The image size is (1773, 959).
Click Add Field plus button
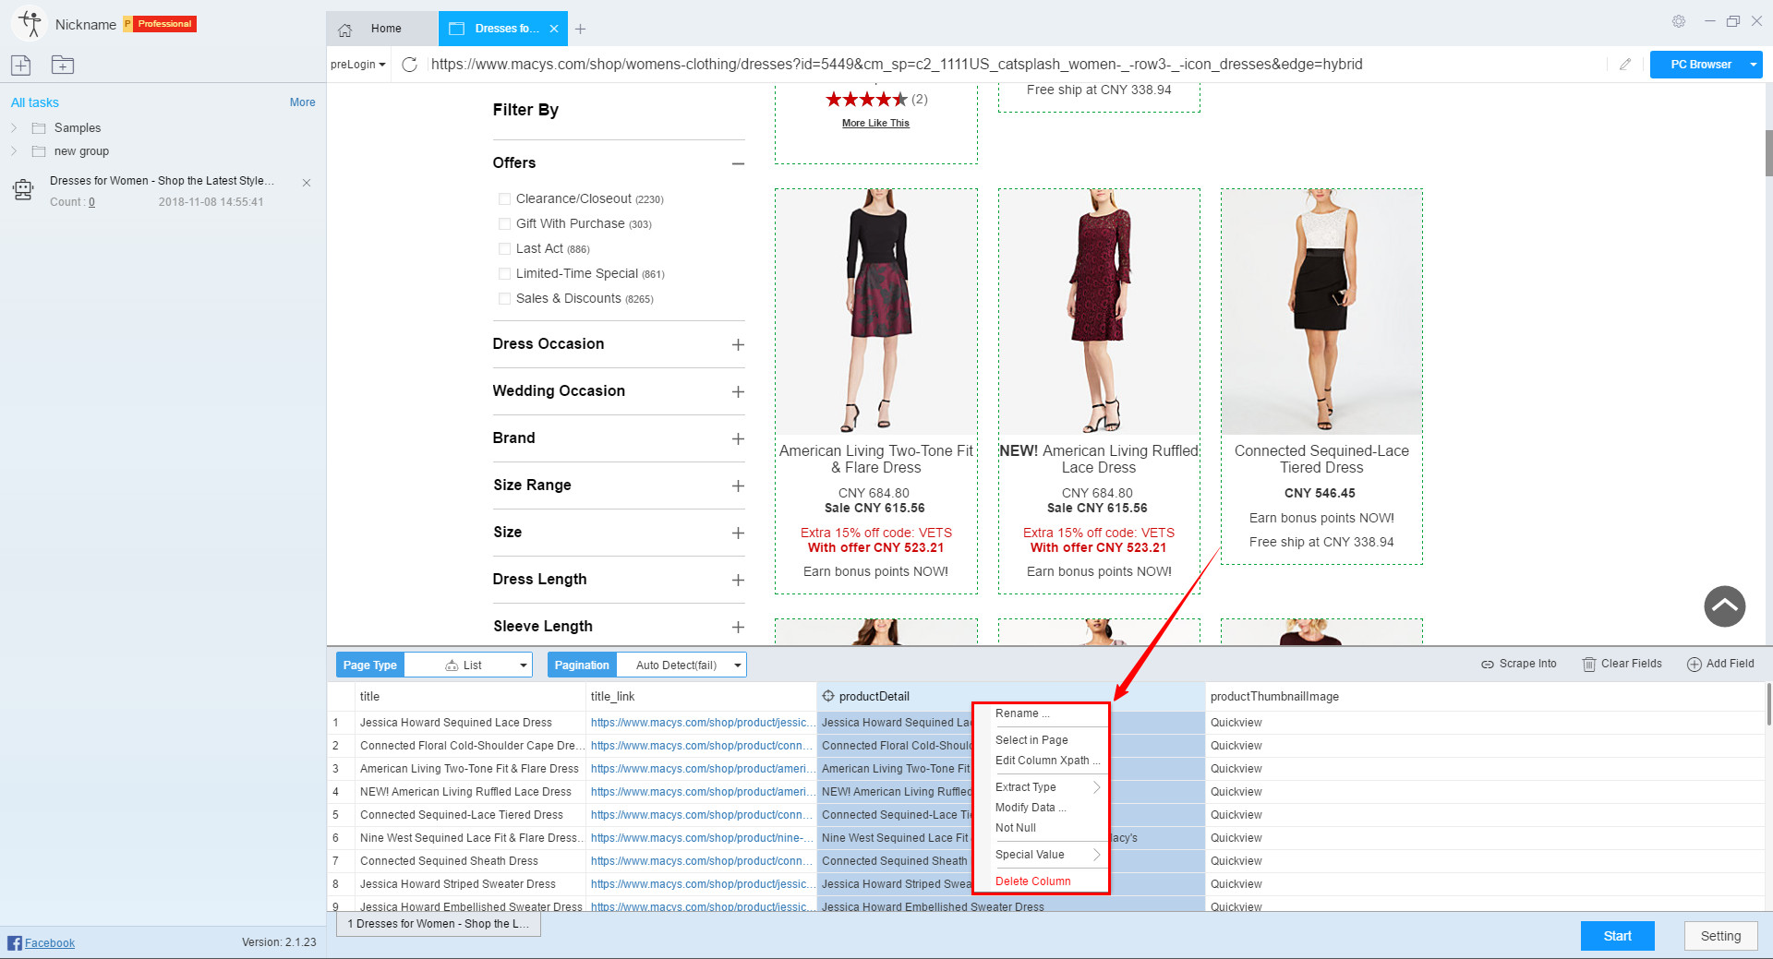coord(1720,664)
